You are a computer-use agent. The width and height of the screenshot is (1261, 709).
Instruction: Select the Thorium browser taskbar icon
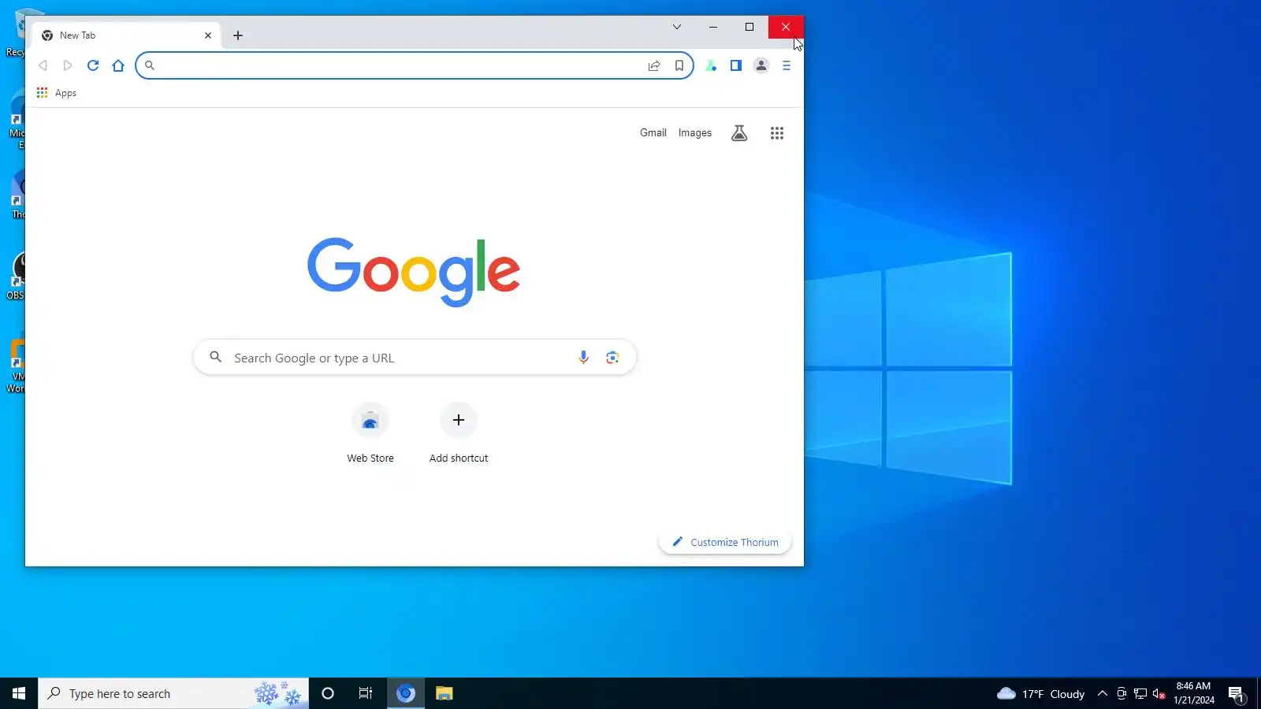coord(406,693)
